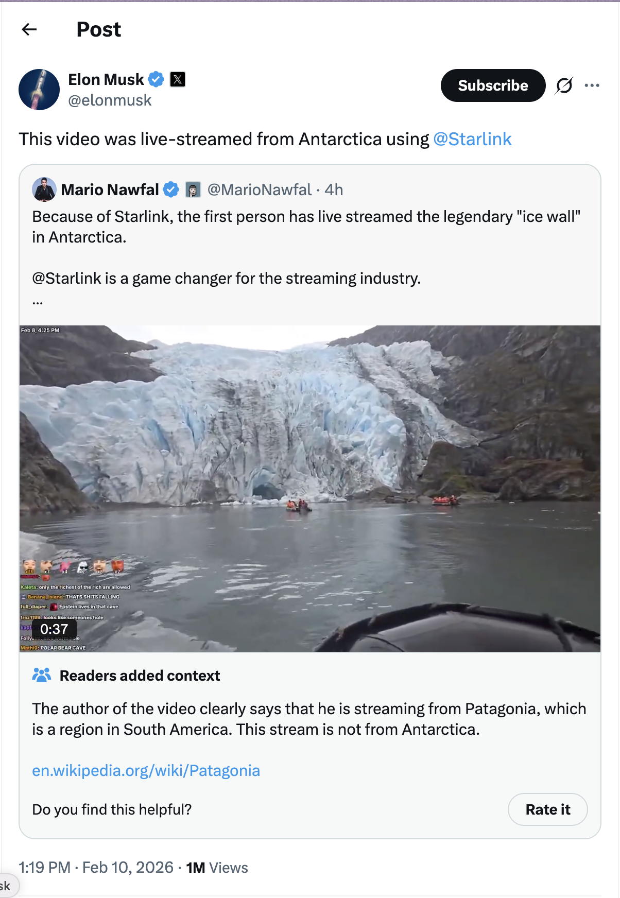620x898 pixels.
Task: Open @elonmusk's profile handle
Action: click(110, 100)
